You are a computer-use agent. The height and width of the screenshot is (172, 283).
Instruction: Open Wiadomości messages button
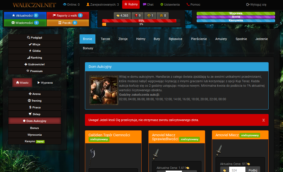(25, 23)
